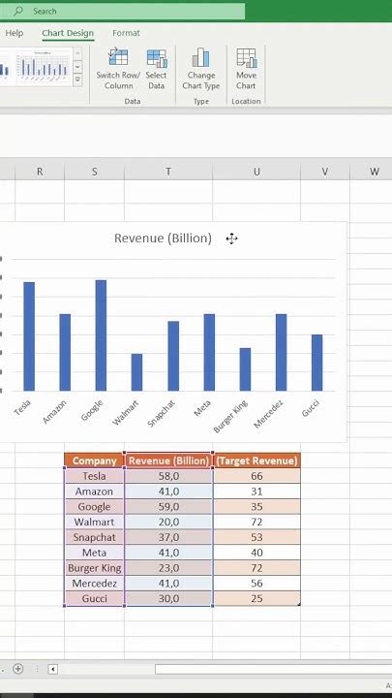Select column R header
392x698 pixels.
click(40, 172)
